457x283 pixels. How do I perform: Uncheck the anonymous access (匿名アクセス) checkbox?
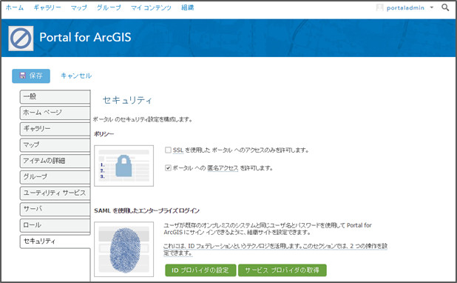click(x=168, y=168)
